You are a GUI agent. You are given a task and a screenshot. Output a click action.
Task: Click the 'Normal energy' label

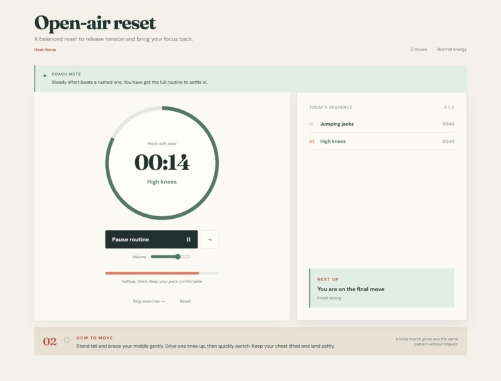click(x=452, y=49)
